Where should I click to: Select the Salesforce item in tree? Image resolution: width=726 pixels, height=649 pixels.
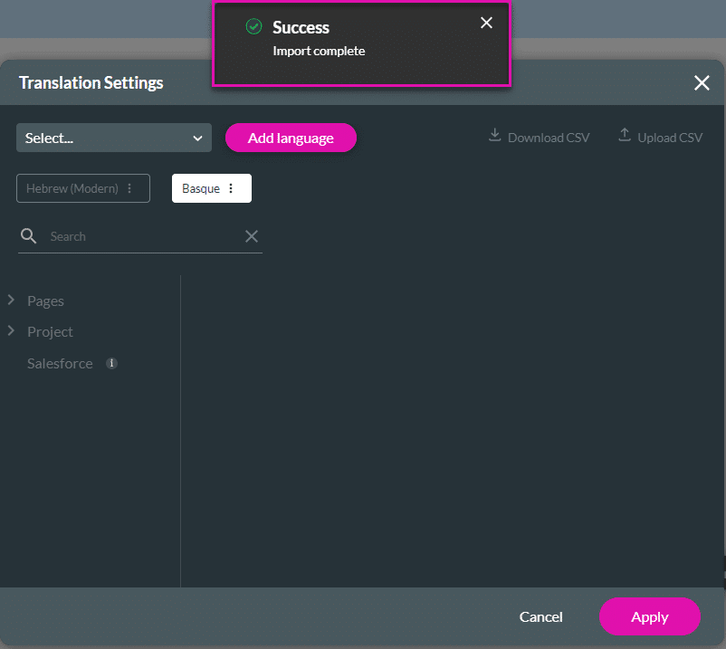[x=60, y=363]
